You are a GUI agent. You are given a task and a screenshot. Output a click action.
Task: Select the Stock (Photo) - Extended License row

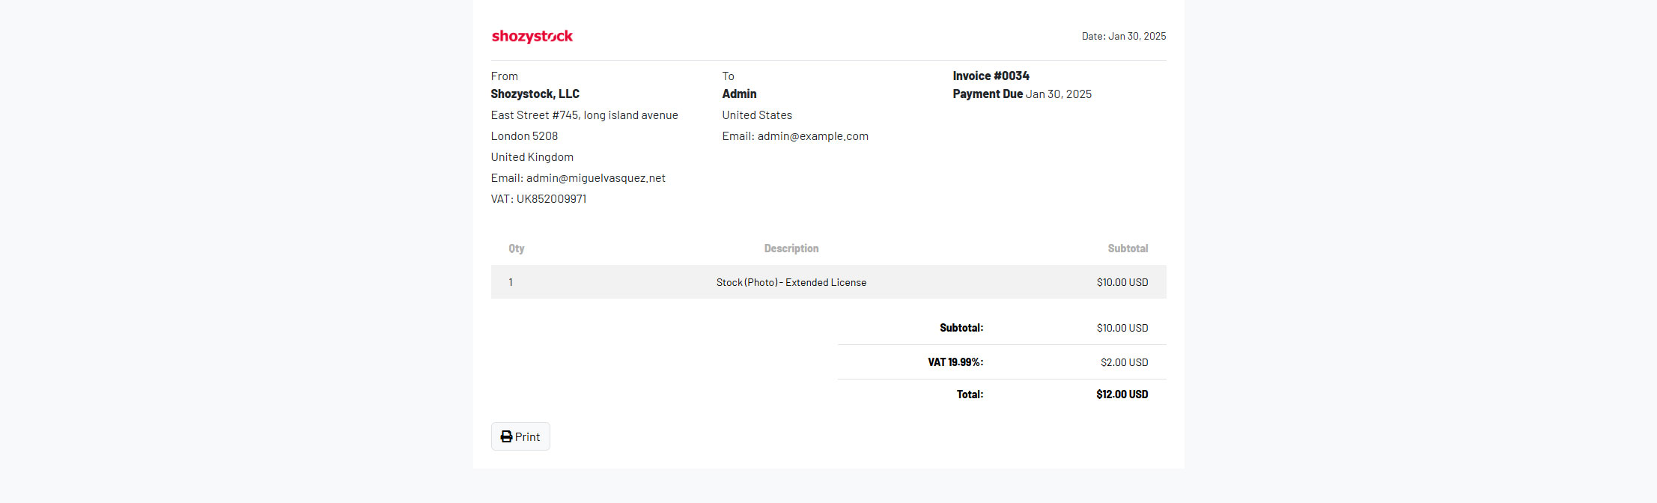click(791, 282)
